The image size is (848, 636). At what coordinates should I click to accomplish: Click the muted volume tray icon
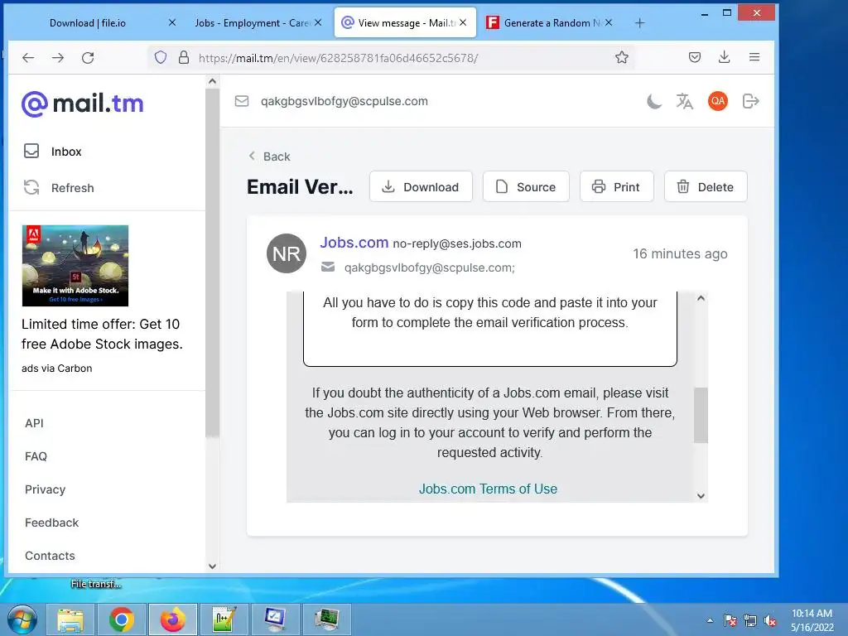770,620
